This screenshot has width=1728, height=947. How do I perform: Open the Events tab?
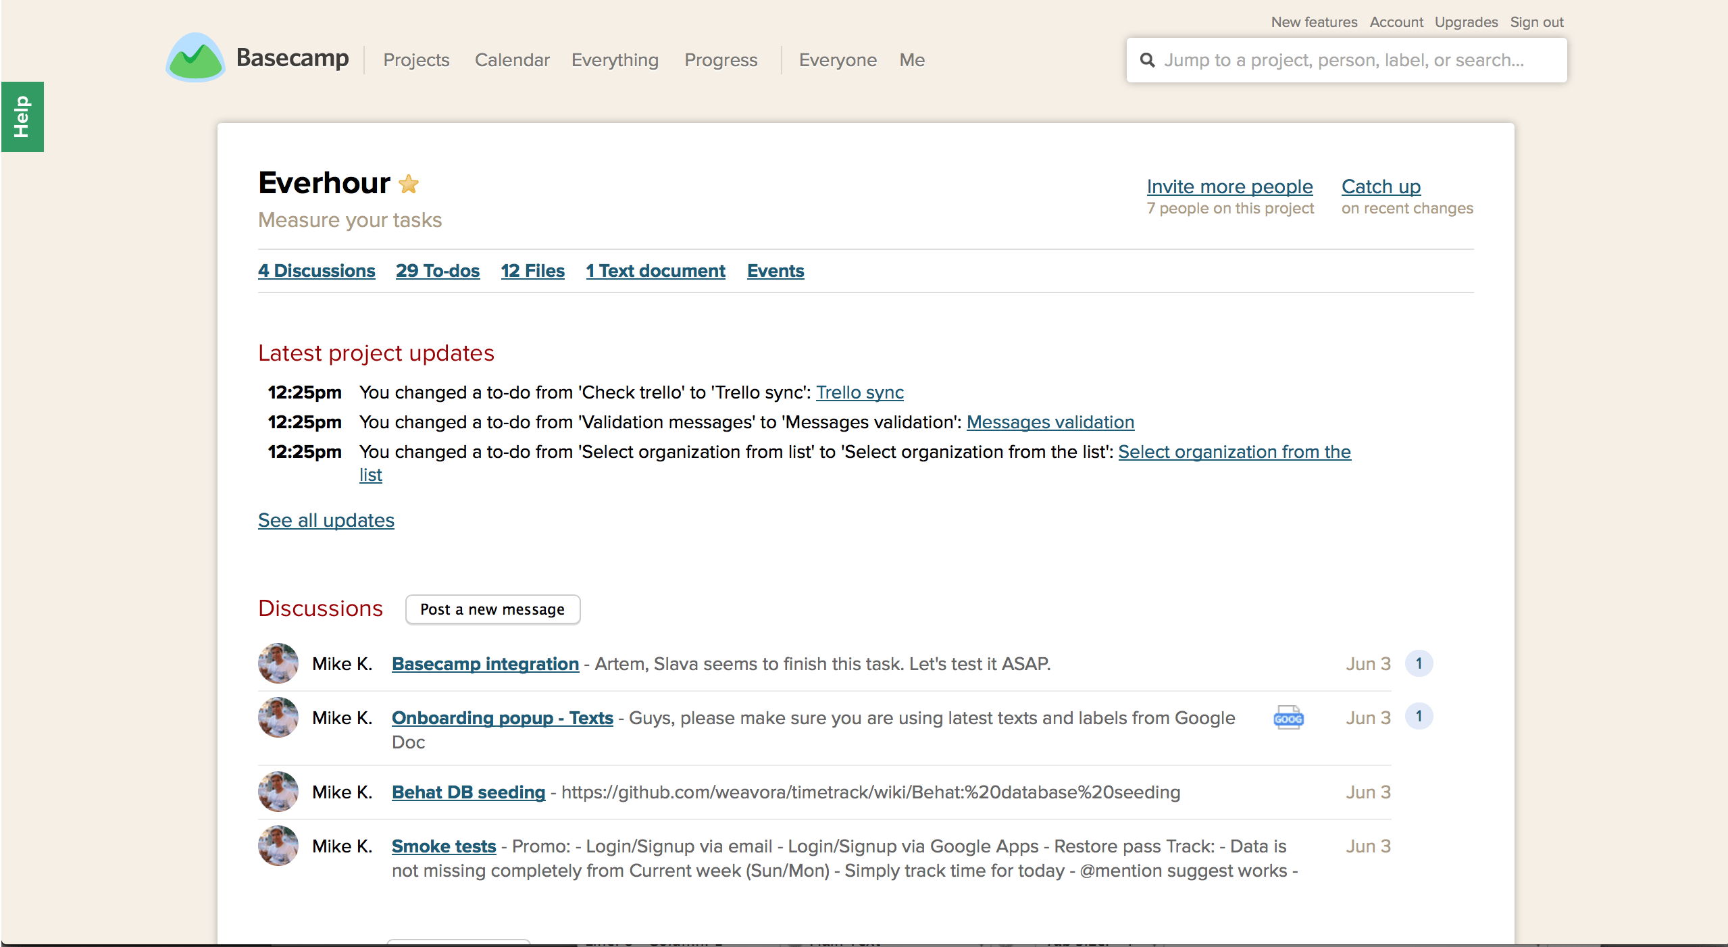(x=776, y=271)
